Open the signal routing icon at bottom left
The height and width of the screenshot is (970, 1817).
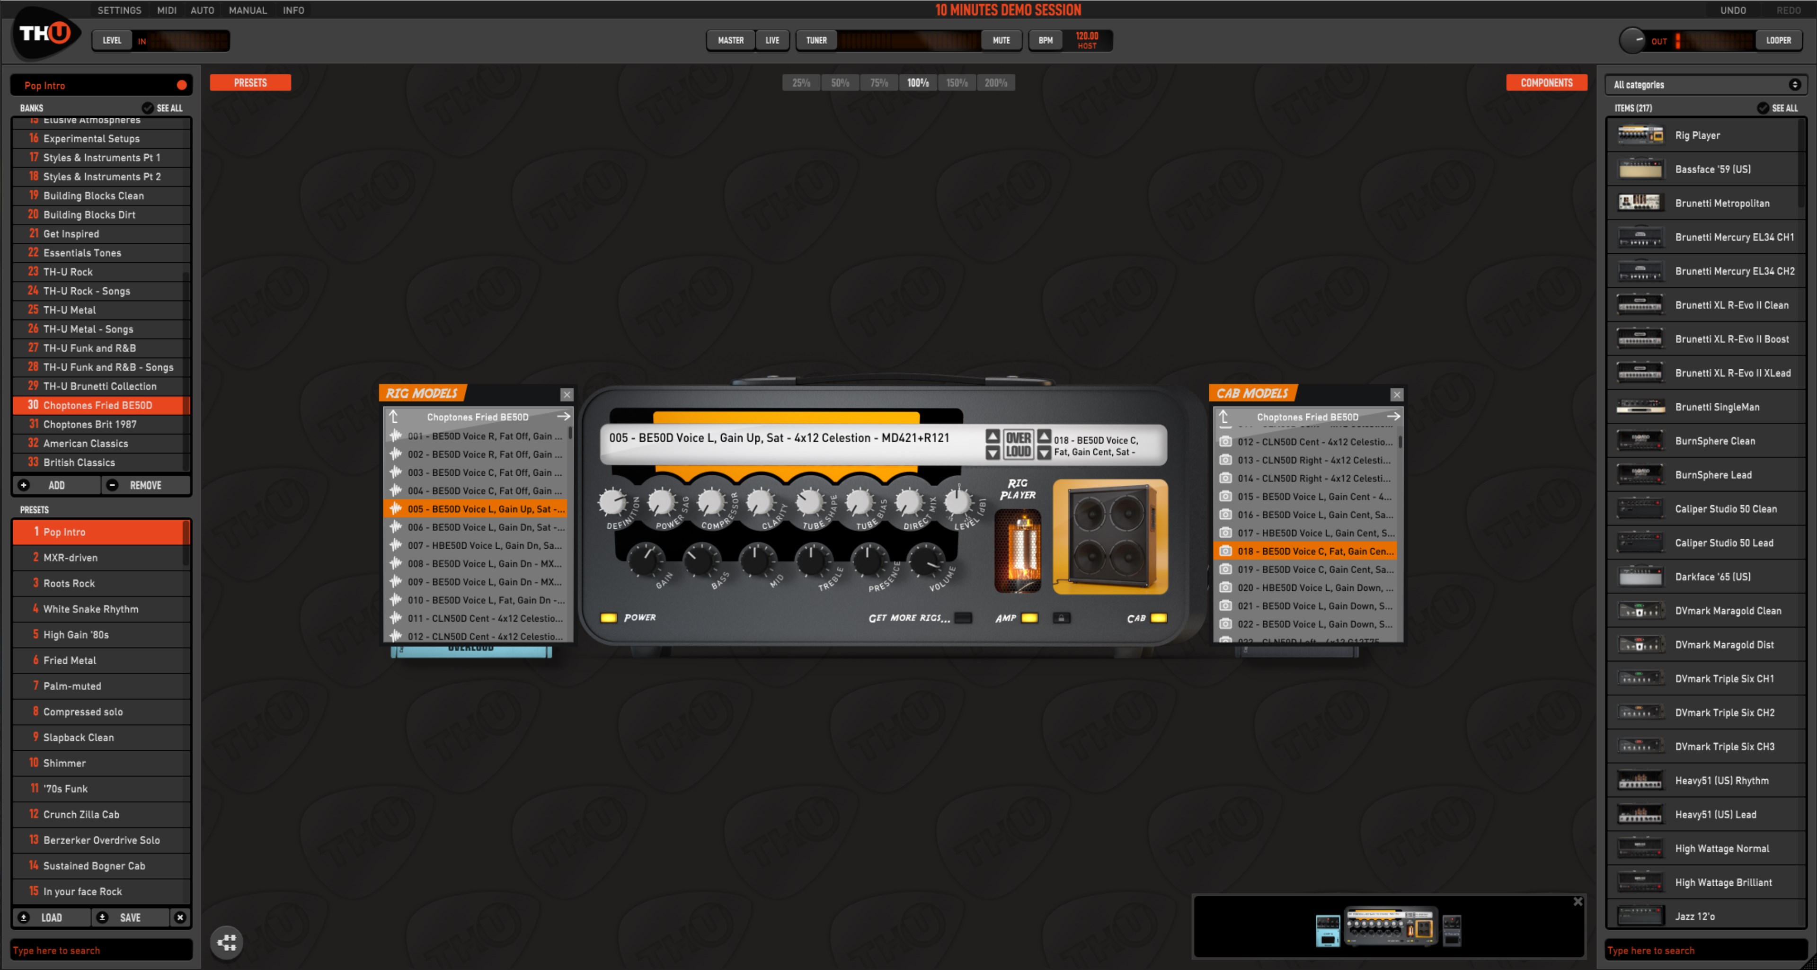tap(226, 942)
